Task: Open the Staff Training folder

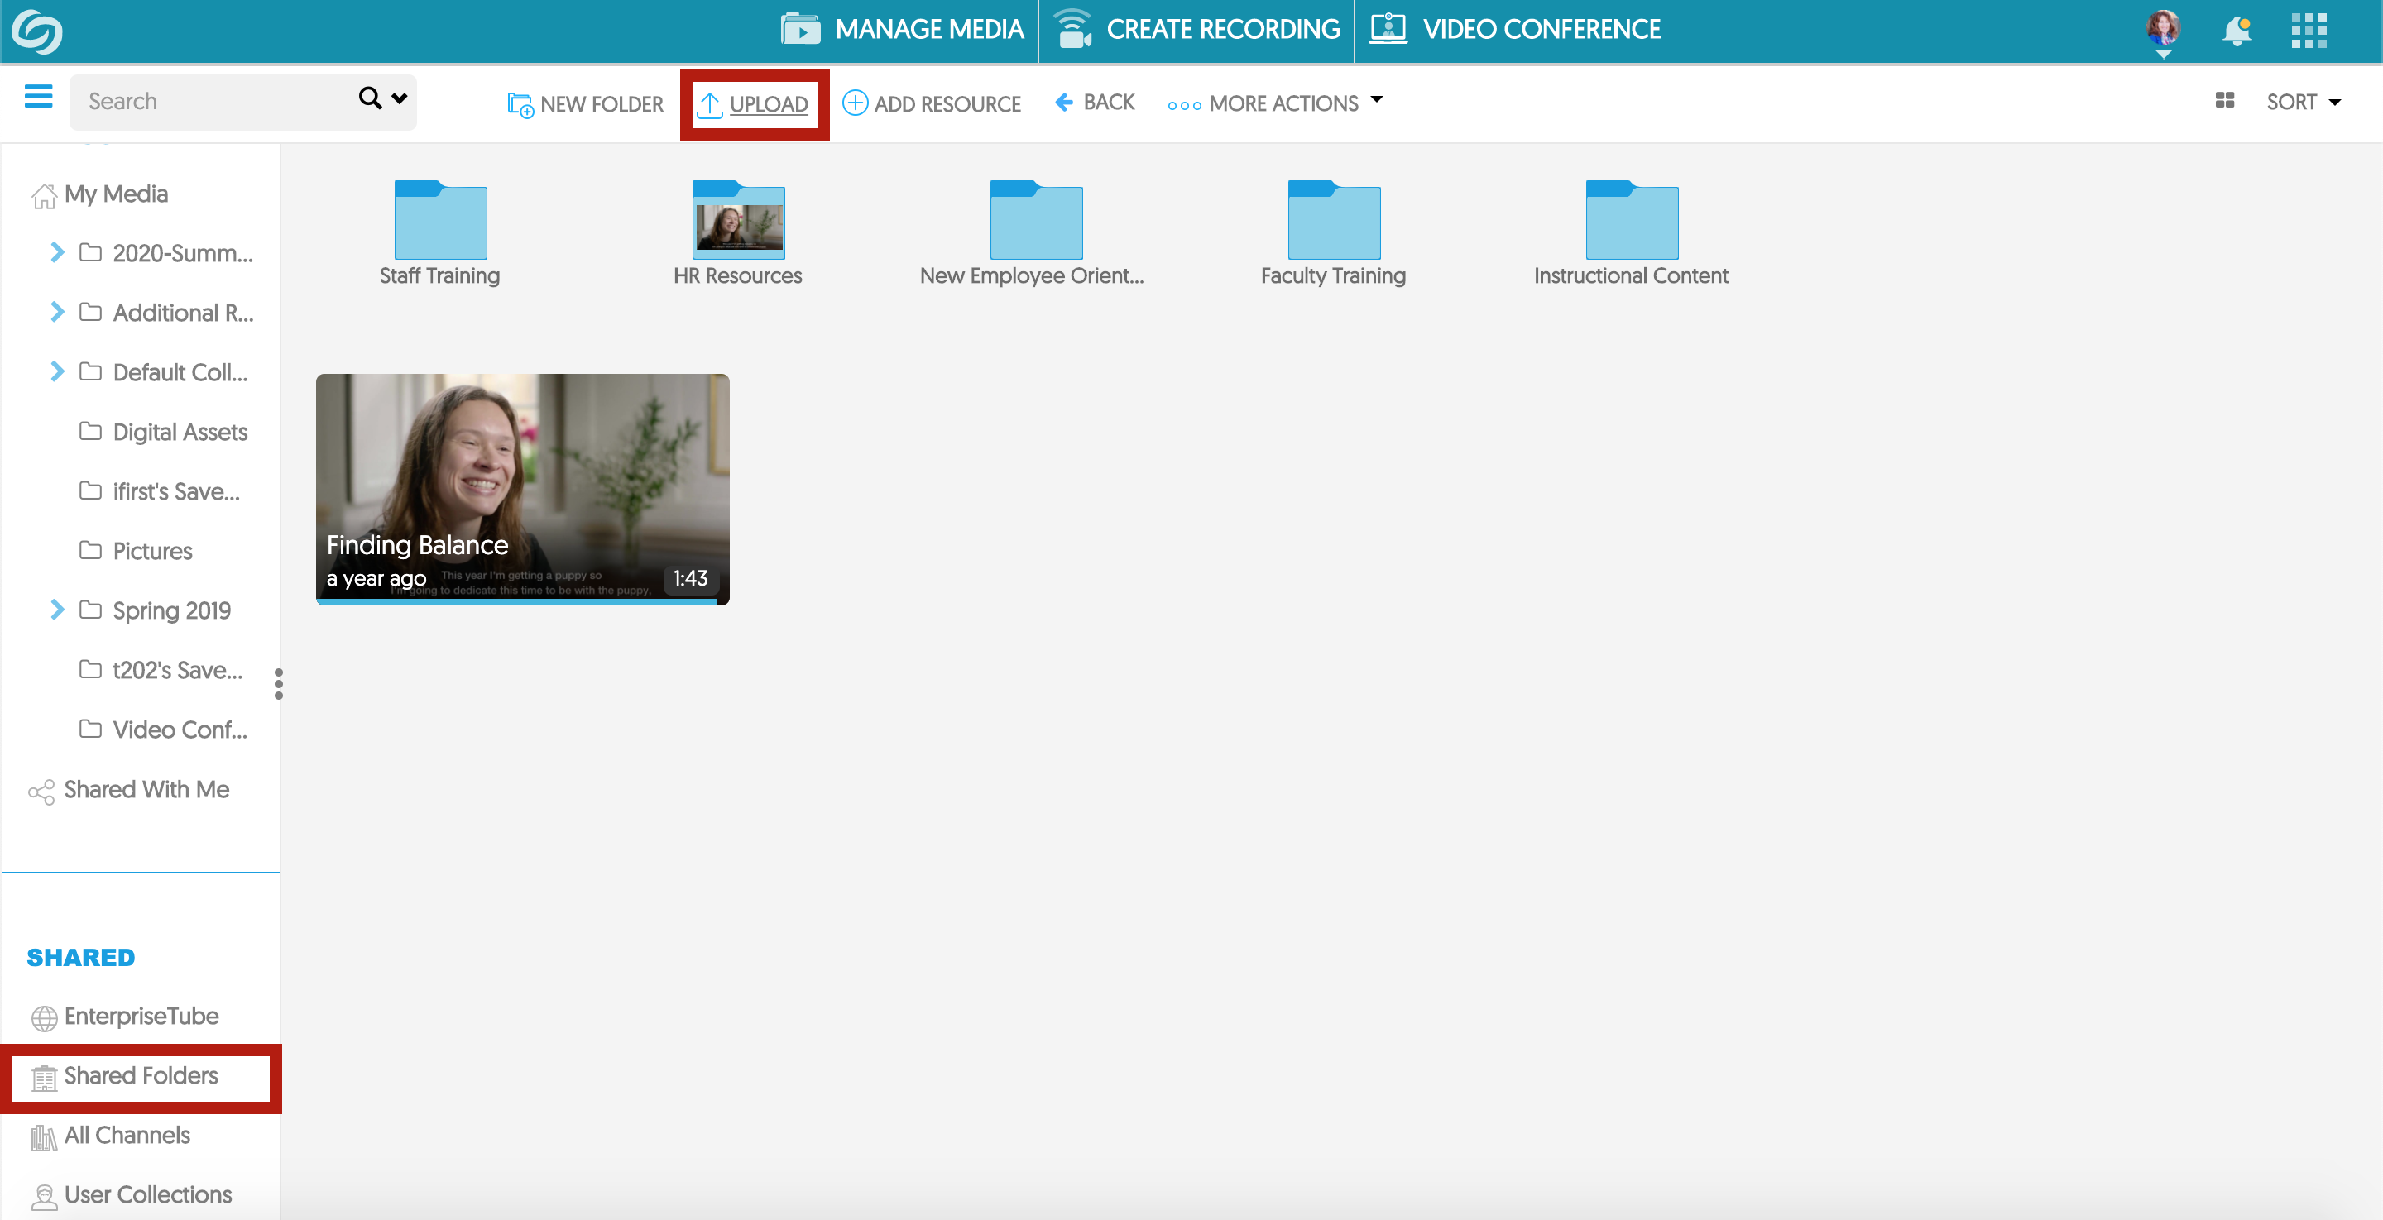Action: click(439, 222)
